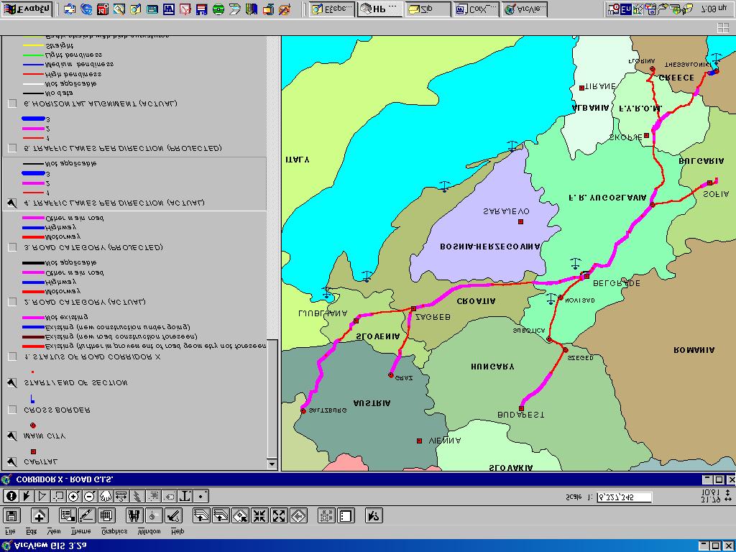Turn on Road Category (Projected) theme checkbox
The height and width of the screenshot is (552, 736).
13,247
